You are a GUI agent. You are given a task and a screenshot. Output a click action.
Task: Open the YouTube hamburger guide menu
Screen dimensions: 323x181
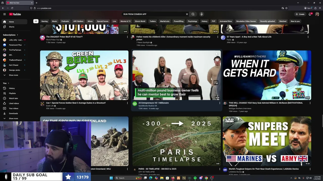pos(4,14)
